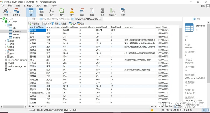Expand the 视图 tree node
Screen dimensions: 210x113
pos(6,41)
